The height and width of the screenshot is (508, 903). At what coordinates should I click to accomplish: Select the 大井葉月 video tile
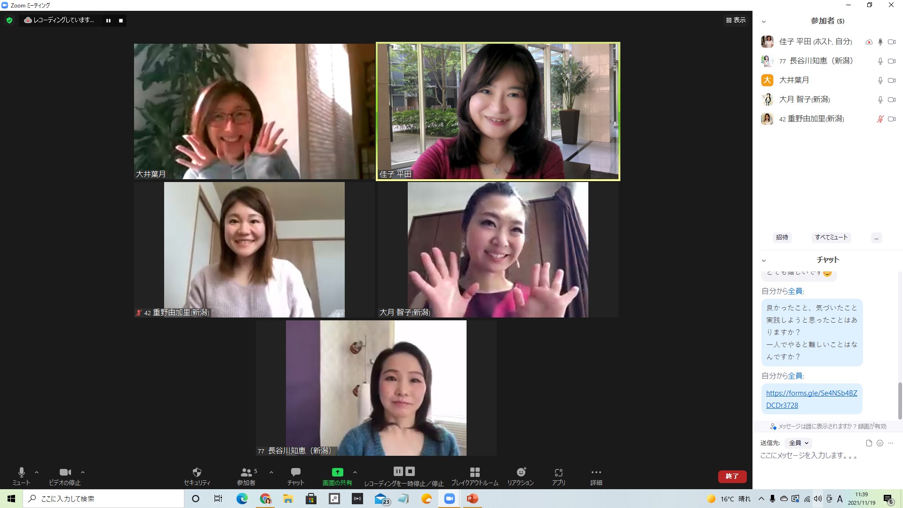point(254,111)
